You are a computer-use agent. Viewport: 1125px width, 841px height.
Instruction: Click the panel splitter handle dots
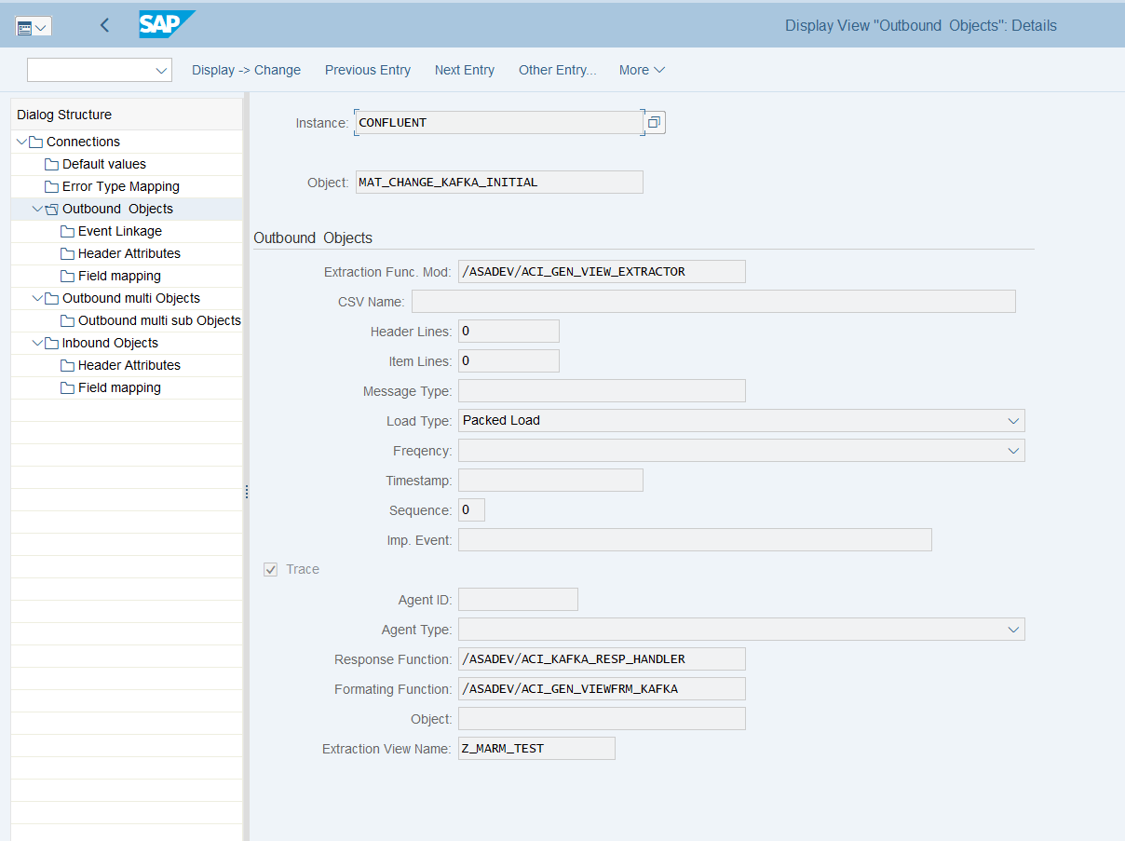tap(247, 492)
